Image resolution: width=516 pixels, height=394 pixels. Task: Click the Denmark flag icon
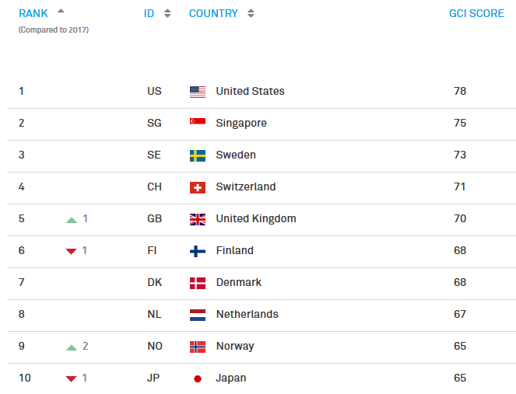coord(198,283)
